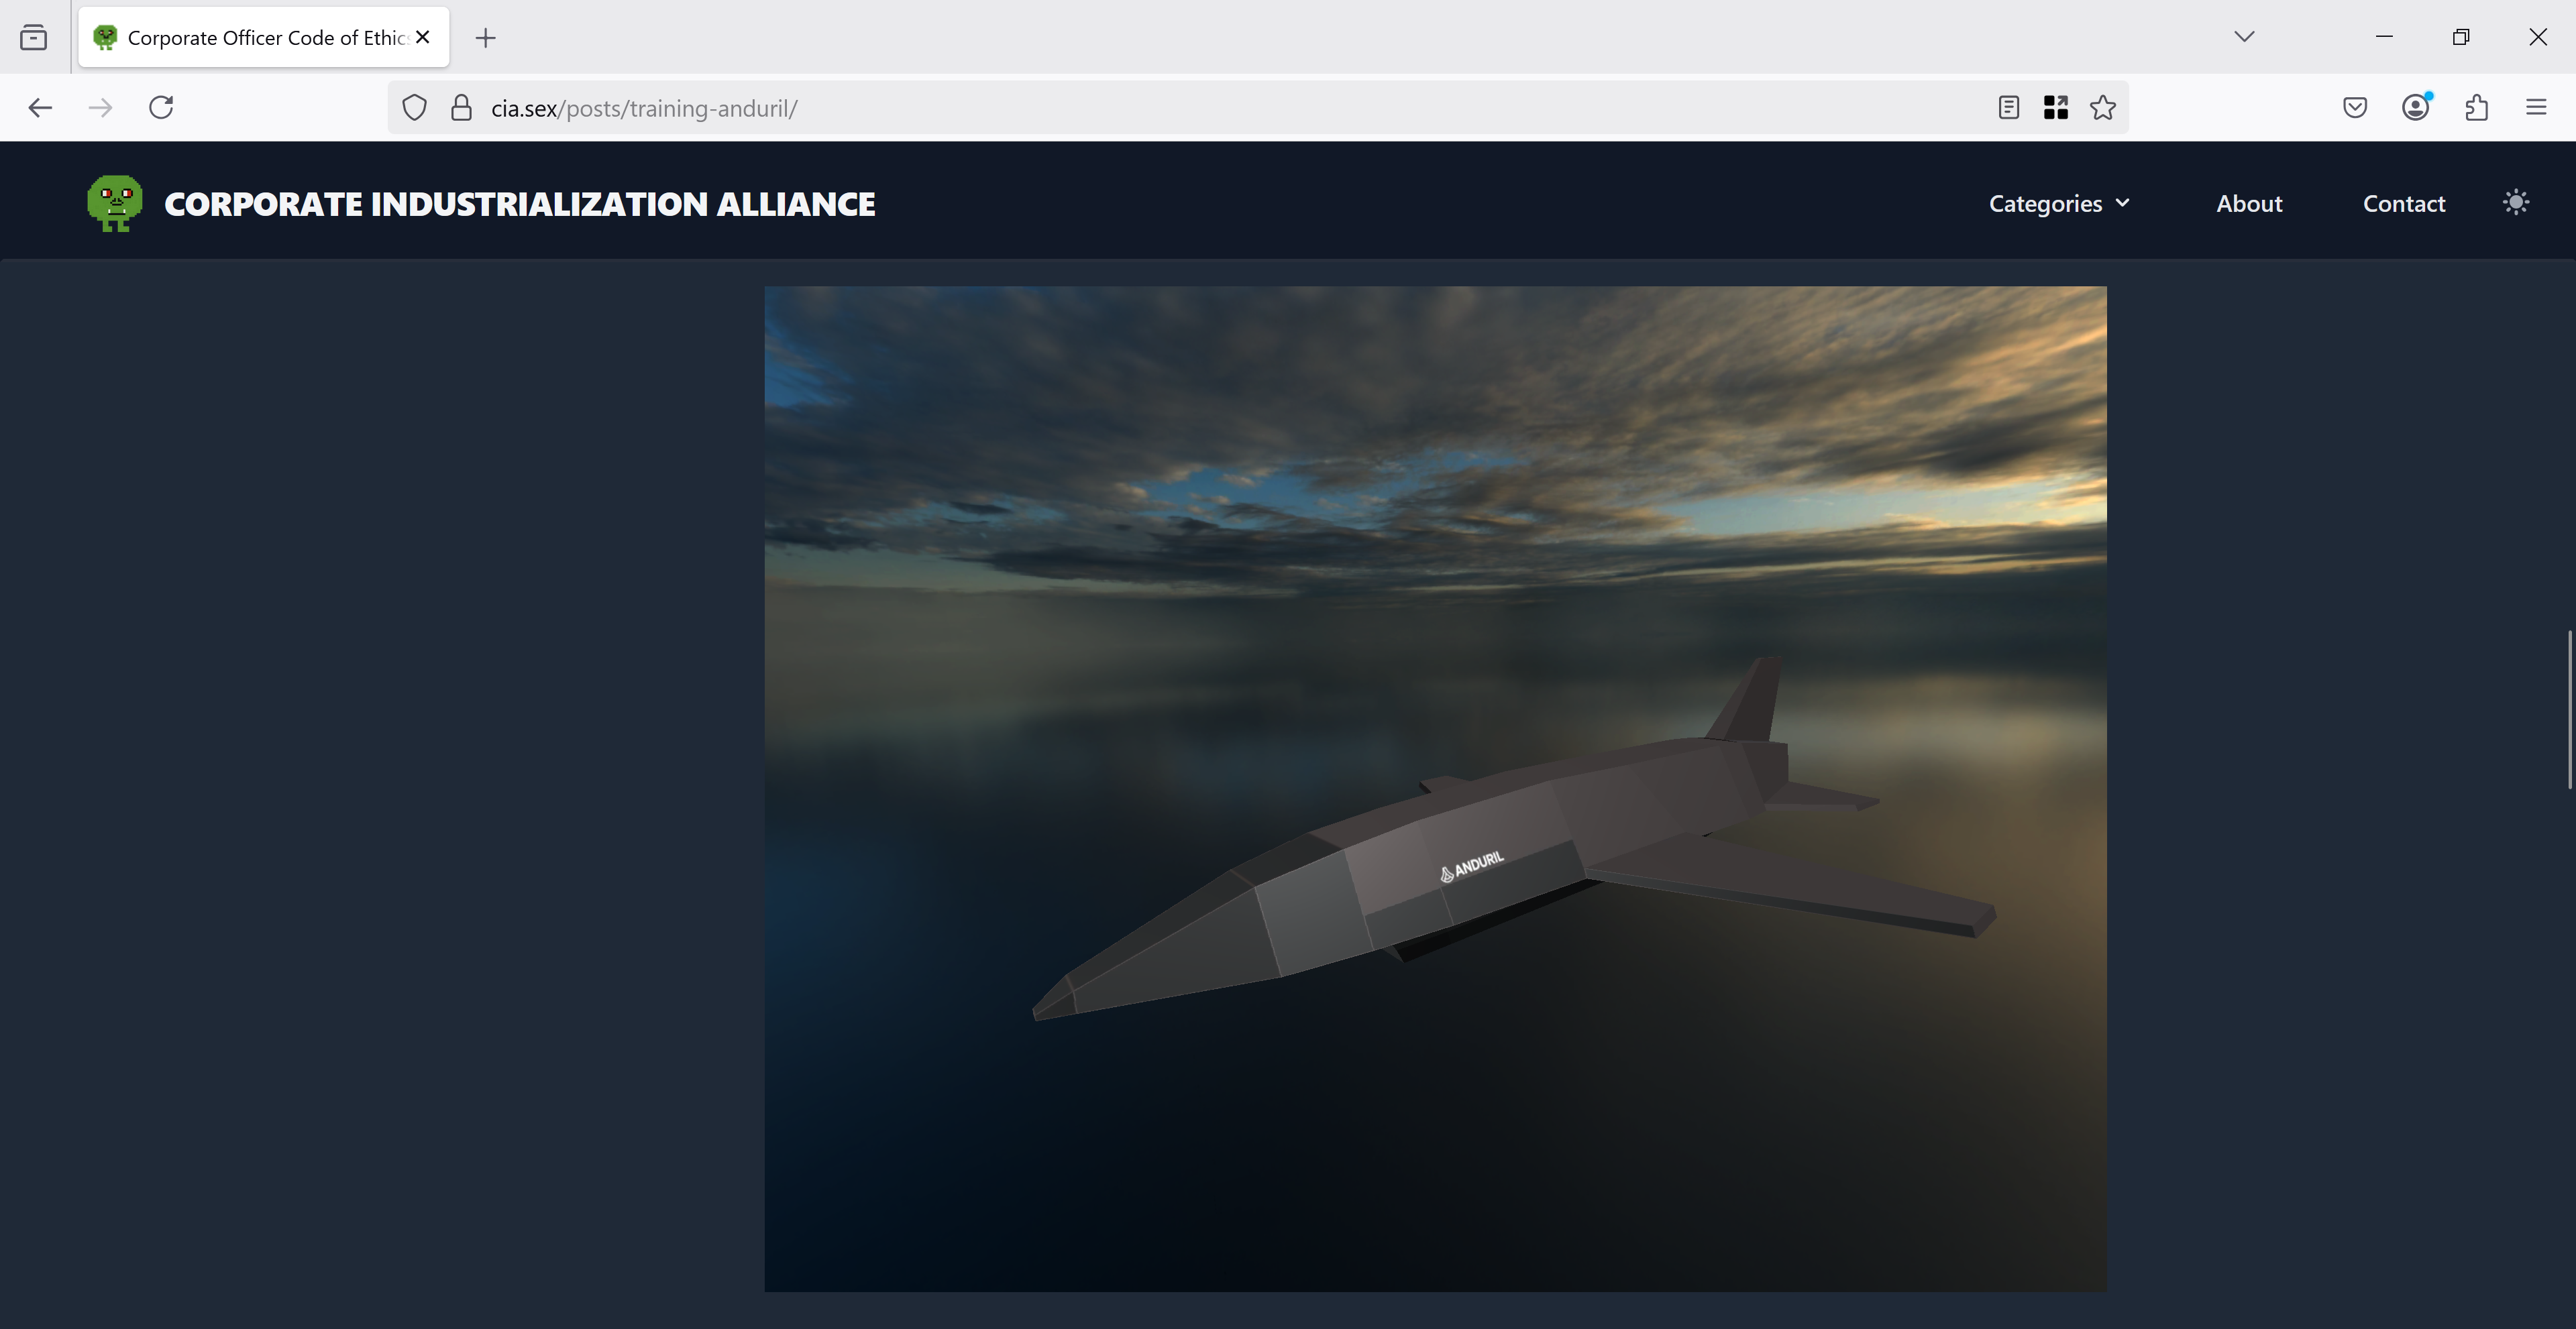Toggle Reader View for the article
Screen dimensions: 2576x1329
(x=2007, y=107)
